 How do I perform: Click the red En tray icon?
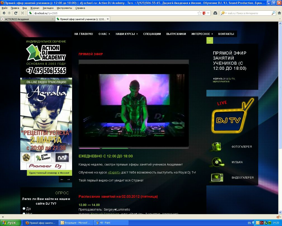tap(262, 223)
